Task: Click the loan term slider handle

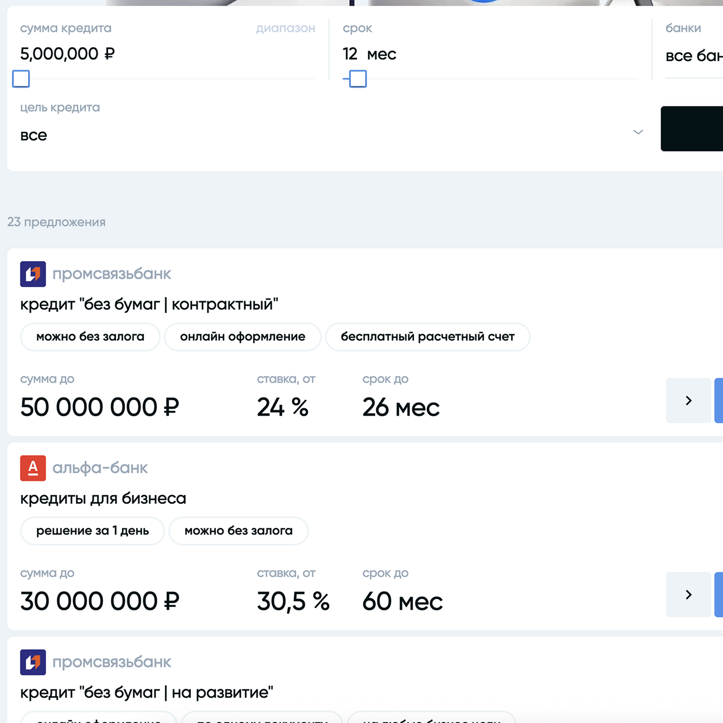Action: click(358, 79)
